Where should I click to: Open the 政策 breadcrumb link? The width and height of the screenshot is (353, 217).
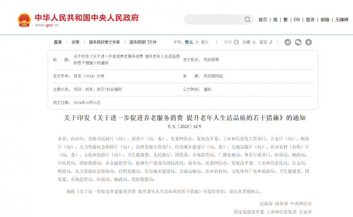click(x=75, y=42)
